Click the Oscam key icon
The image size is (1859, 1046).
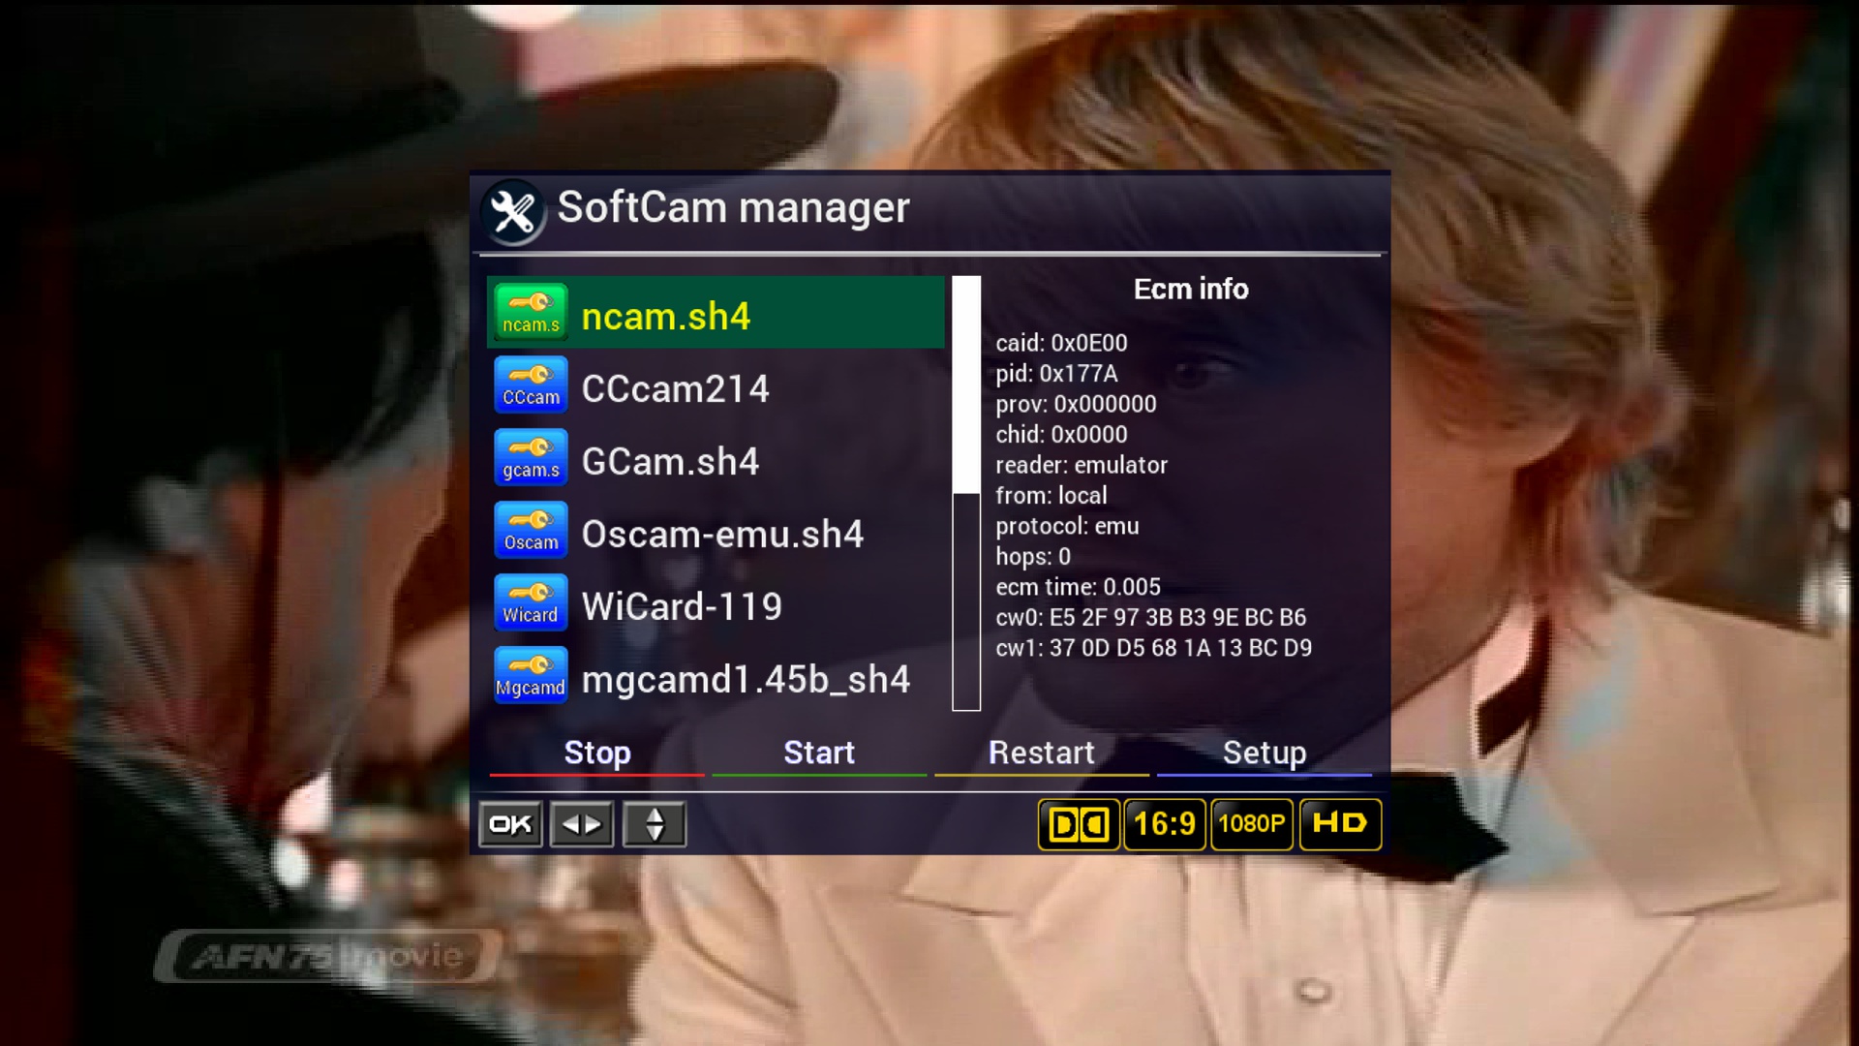coord(531,530)
